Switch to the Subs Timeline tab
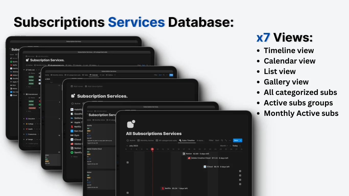Viewport: 349px width, 196px height. point(187,140)
